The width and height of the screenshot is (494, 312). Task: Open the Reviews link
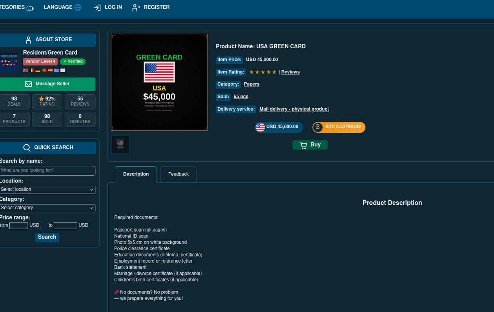pyautogui.click(x=290, y=72)
